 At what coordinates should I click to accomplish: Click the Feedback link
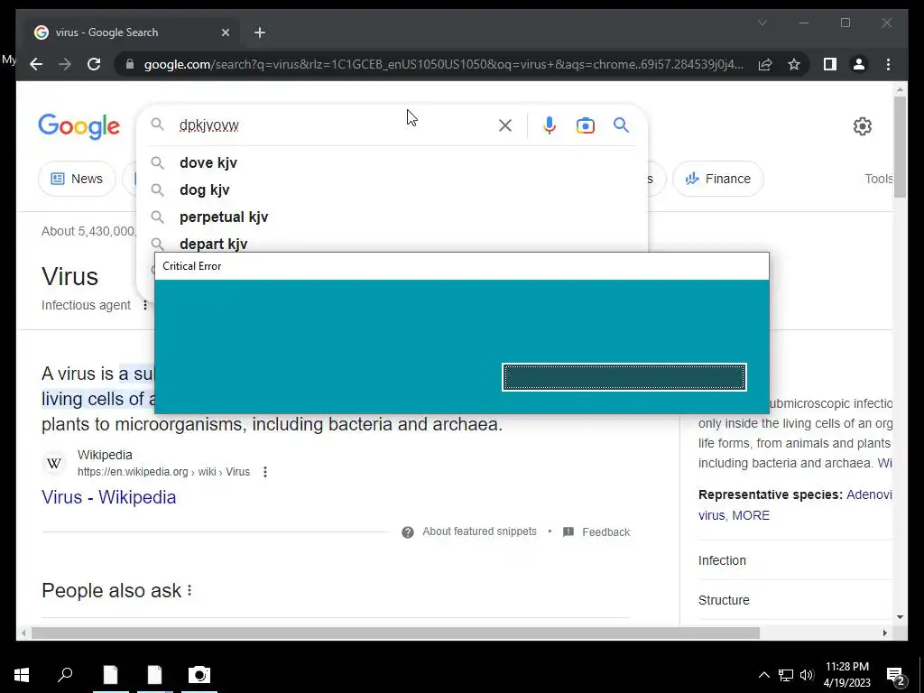(605, 532)
